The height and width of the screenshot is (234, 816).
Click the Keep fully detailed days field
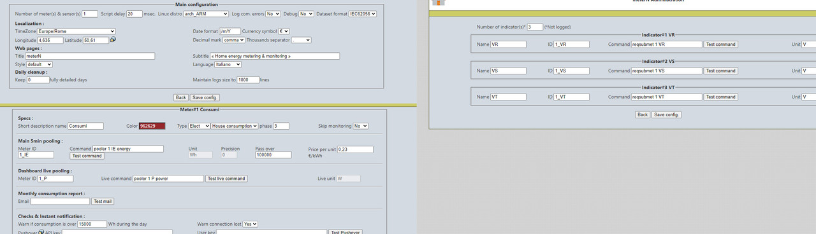38,80
